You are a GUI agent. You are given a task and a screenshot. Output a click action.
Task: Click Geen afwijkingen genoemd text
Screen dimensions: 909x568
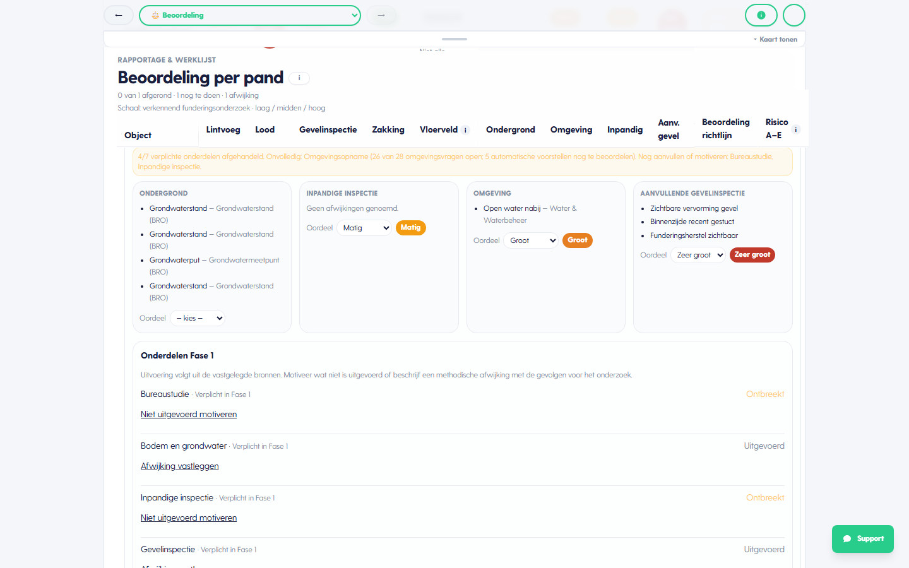pyautogui.click(x=352, y=208)
